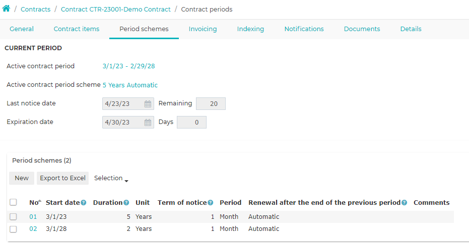The width and height of the screenshot is (469, 249).
Task: Click the Start date column header
Action: 63,202
